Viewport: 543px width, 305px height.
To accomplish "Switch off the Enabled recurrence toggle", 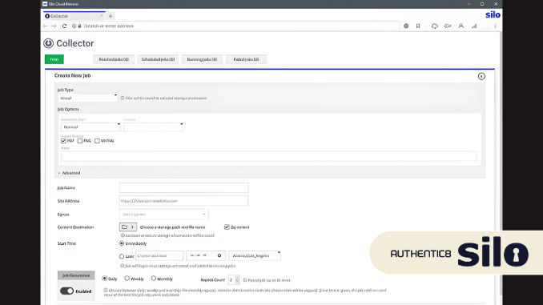I will click(x=66, y=291).
